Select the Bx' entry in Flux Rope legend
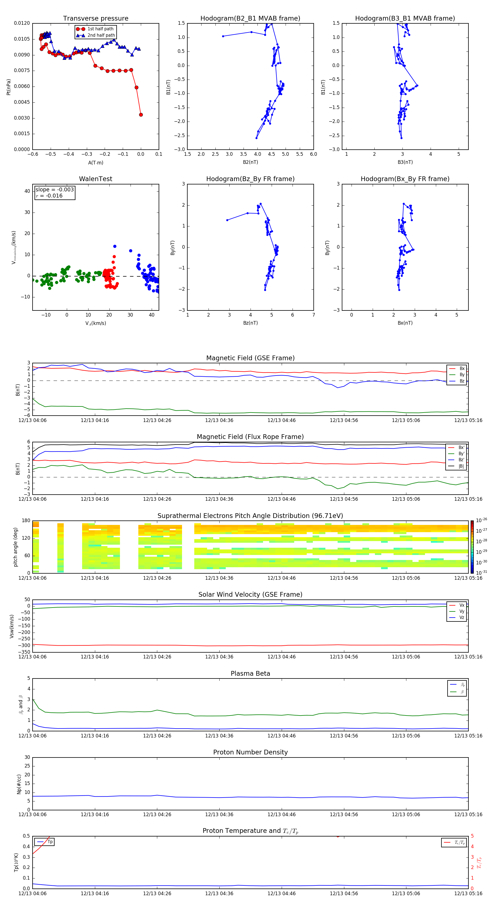The height and width of the screenshot is (918, 501). point(456,448)
